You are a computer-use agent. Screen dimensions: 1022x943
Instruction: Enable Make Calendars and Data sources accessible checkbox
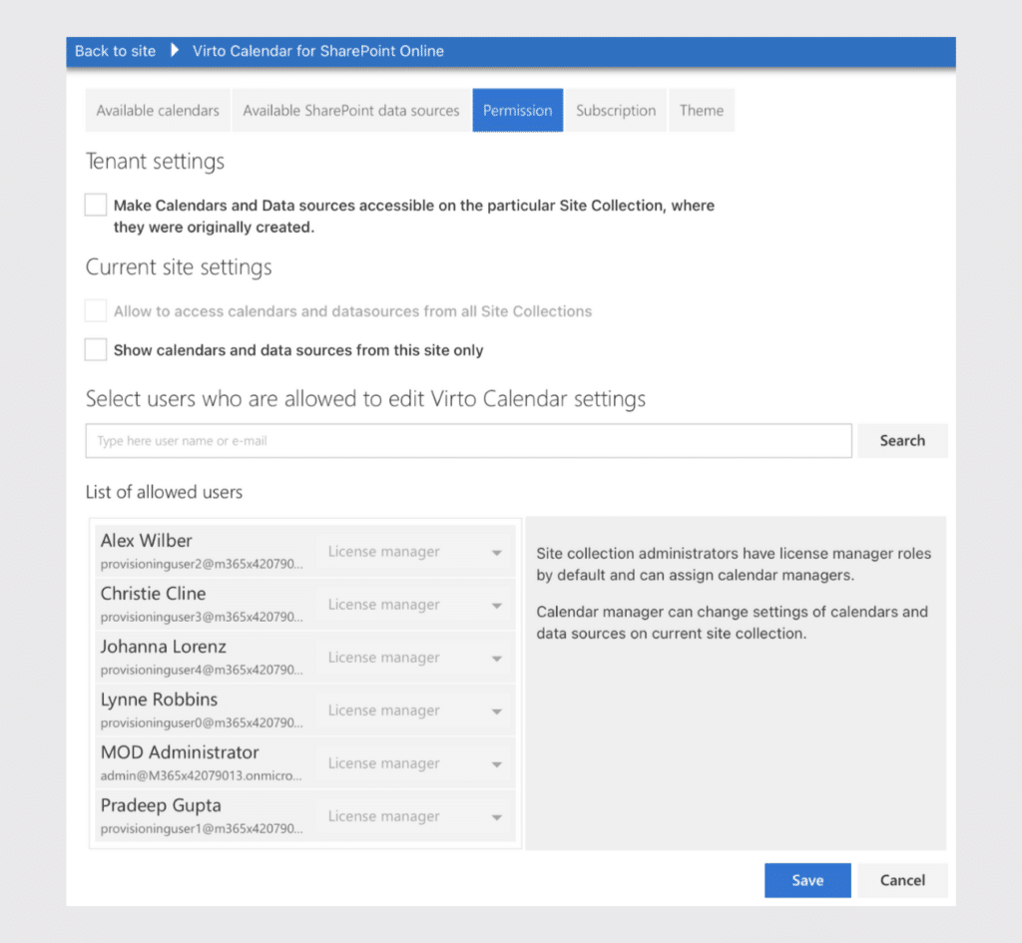pyautogui.click(x=96, y=205)
